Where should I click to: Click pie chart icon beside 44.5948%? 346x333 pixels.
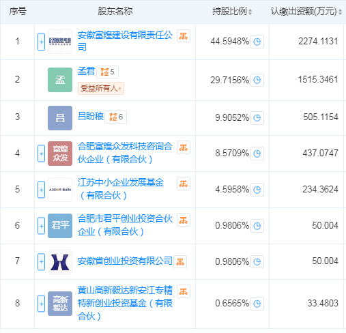click(x=257, y=42)
